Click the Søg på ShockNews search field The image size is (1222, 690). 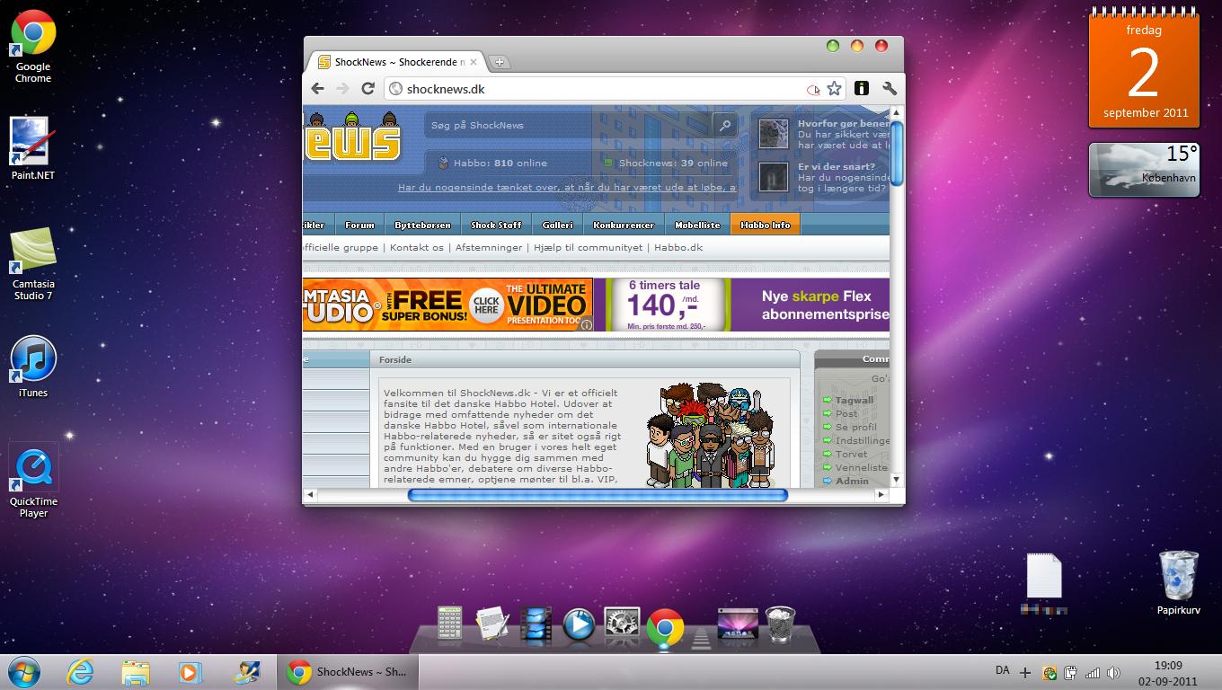pos(569,125)
